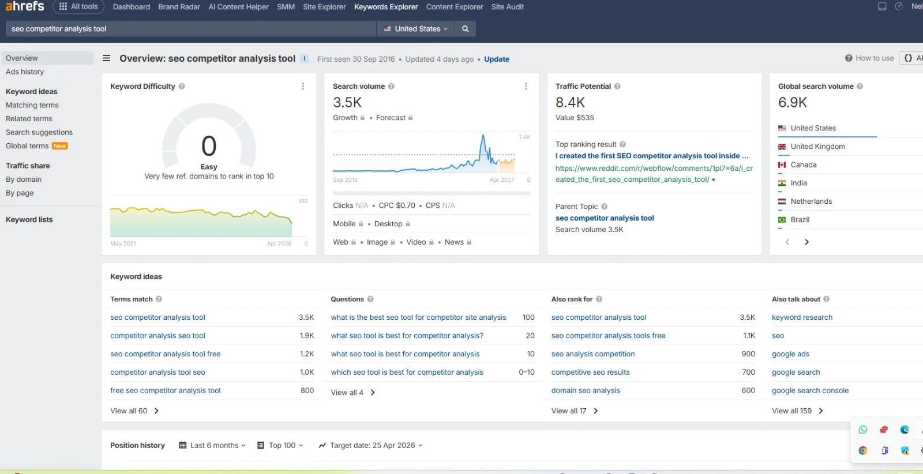The width and height of the screenshot is (923, 474).
Task: Open Traffic share By page
Action: [20, 193]
